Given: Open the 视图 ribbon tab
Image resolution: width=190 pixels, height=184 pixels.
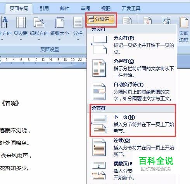Looking at the screenshot, I should pyautogui.click(x=106, y=9).
